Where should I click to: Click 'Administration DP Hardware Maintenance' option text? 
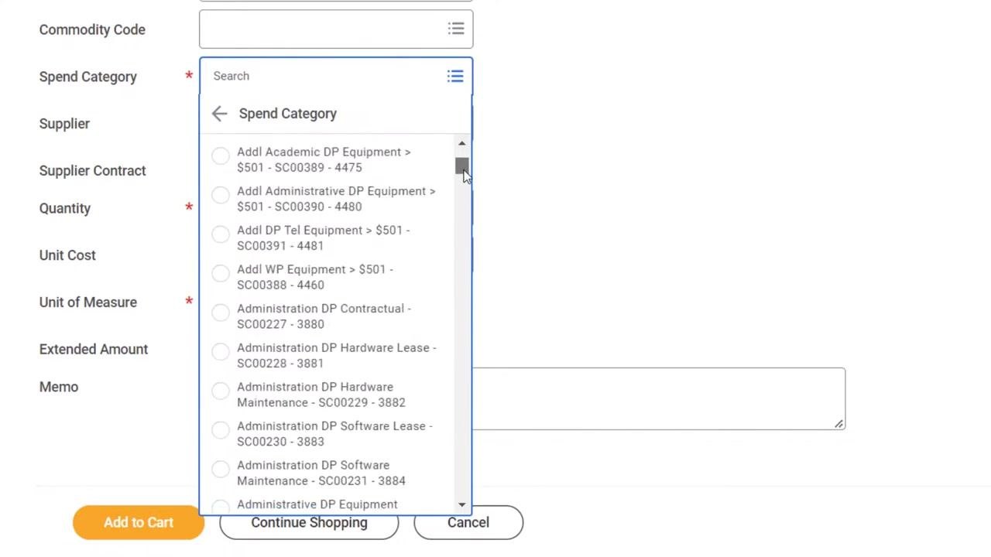point(321,395)
